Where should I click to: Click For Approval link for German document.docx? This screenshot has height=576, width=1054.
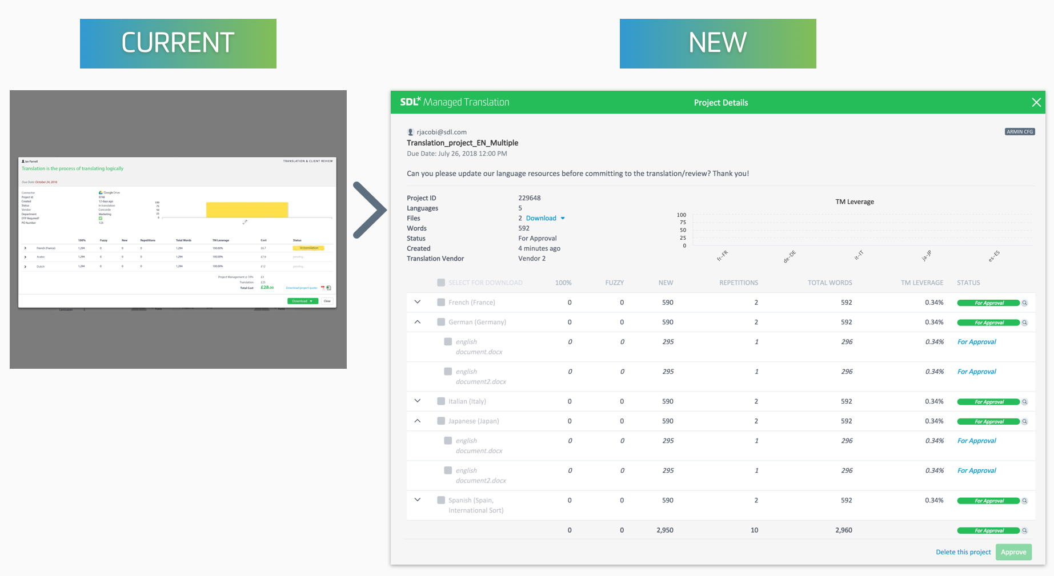click(x=977, y=342)
